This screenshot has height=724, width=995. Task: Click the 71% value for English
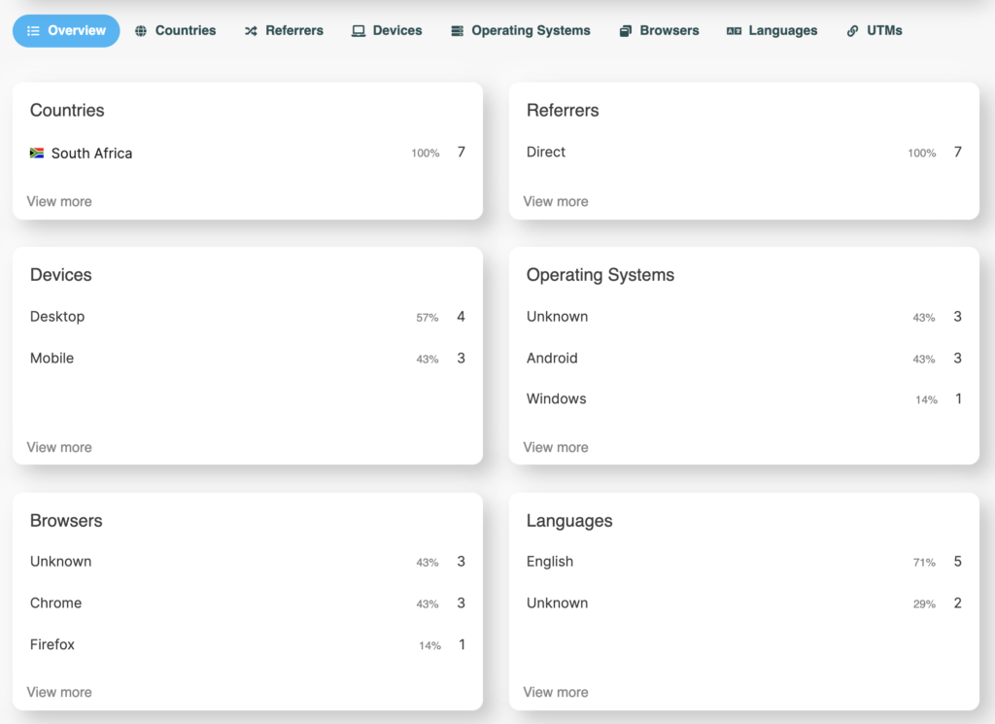tap(924, 563)
